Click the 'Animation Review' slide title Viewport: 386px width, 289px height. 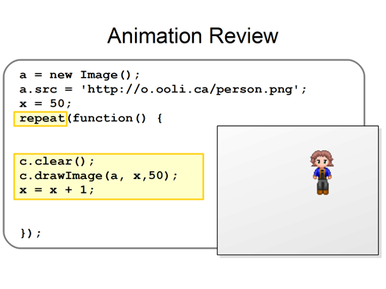coord(193,35)
